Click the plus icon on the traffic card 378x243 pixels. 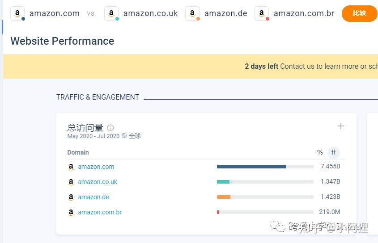[x=340, y=126]
